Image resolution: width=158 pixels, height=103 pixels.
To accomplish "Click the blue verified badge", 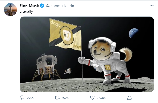I will [x=42, y=6].
